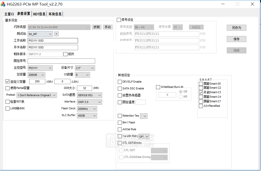The image size is (261, 171).
Task: Click the plus button beside 测试站
Action: coord(56,34)
